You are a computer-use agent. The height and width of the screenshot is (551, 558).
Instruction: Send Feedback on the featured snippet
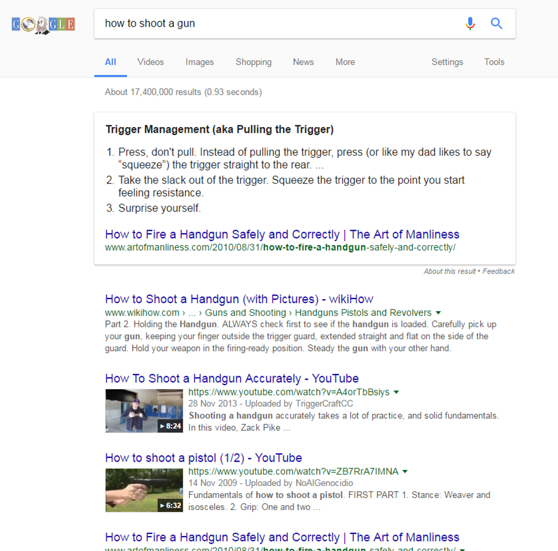coord(499,271)
